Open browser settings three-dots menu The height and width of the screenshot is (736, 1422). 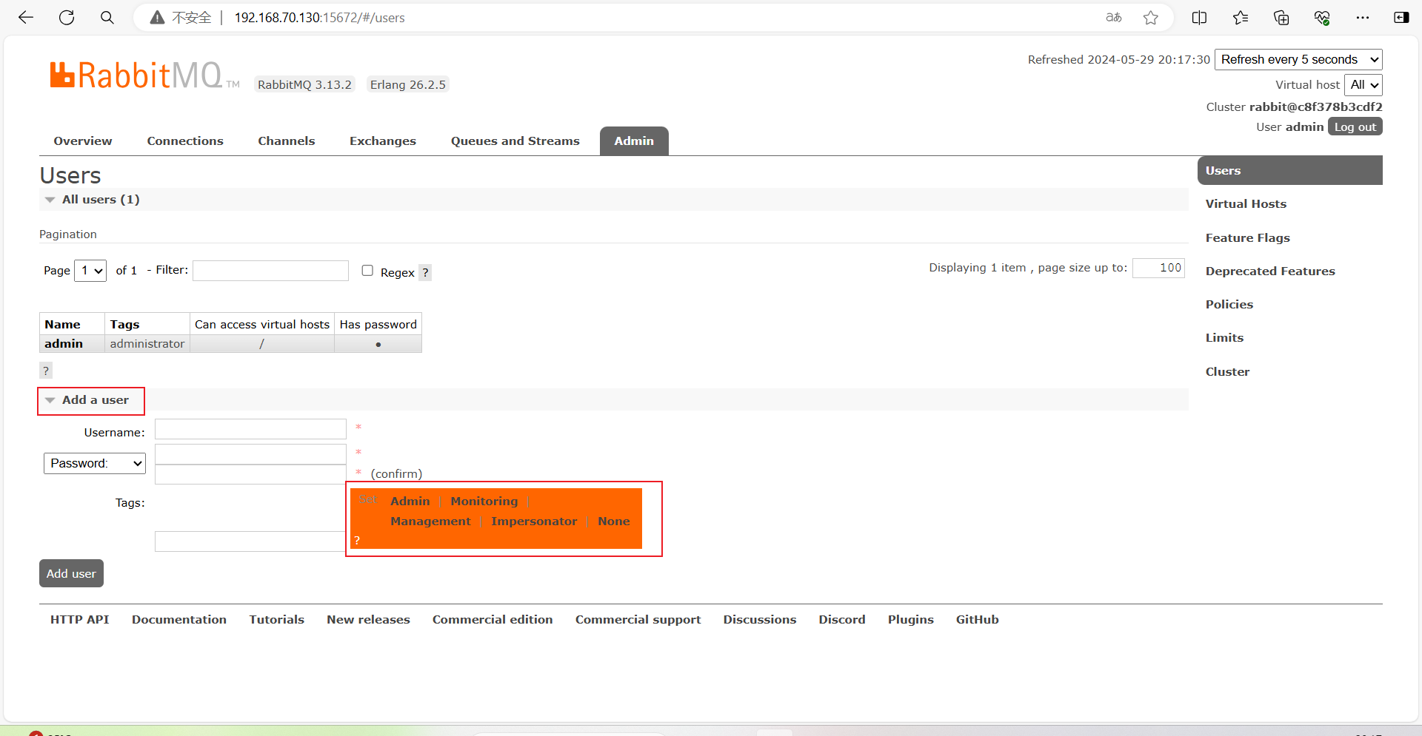point(1363,18)
